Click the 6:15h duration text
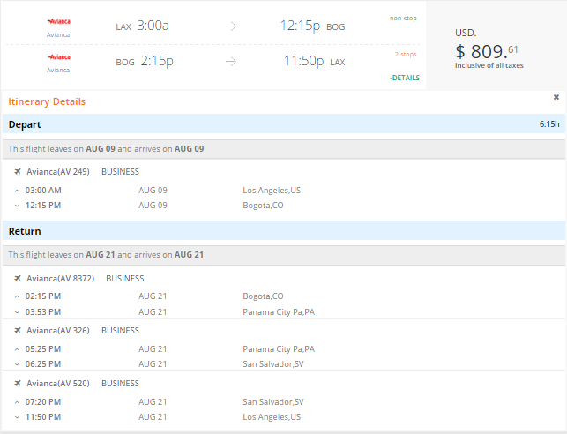This screenshot has height=434, width=567. 549,124
